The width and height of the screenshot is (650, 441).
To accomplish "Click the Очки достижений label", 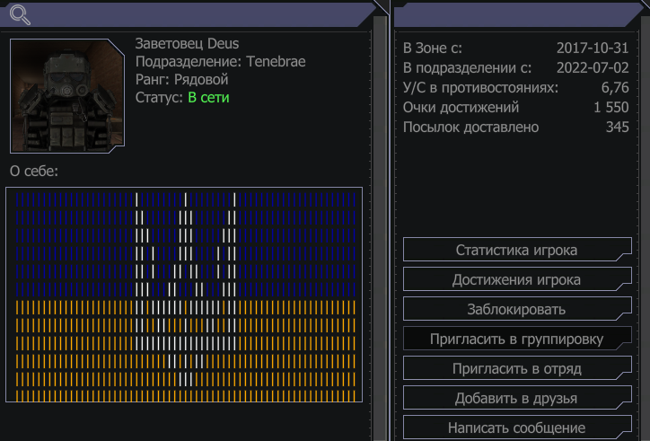I will (x=461, y=108).
